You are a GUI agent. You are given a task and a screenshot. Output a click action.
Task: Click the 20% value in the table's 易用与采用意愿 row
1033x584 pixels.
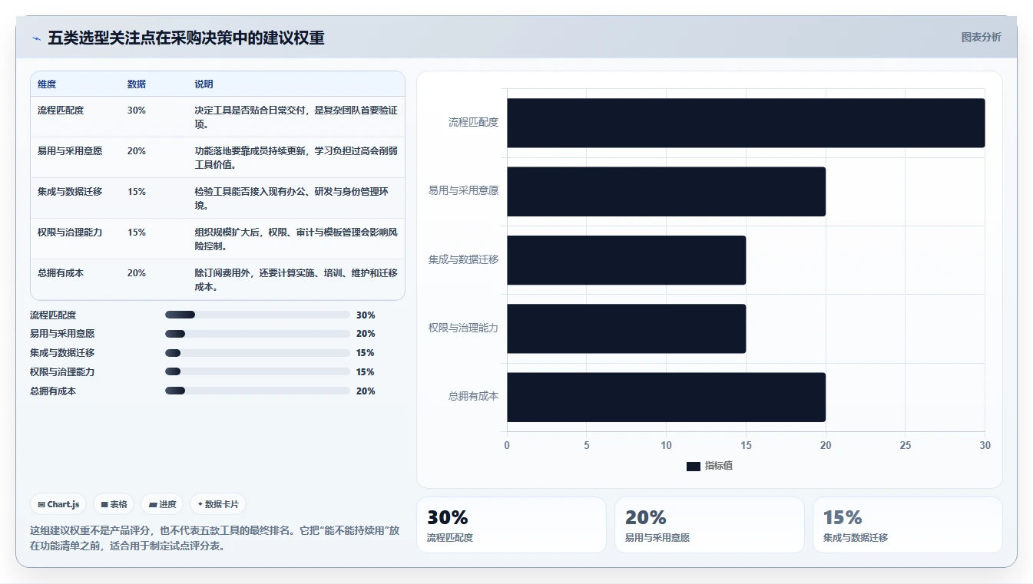pos(137,151)
